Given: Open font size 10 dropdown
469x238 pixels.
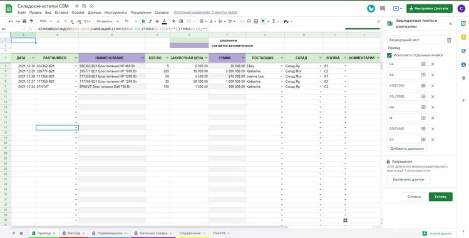Looking at the screenshot, I should pos(131,21).
